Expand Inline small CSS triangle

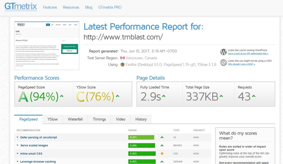[x=18, y=153]
